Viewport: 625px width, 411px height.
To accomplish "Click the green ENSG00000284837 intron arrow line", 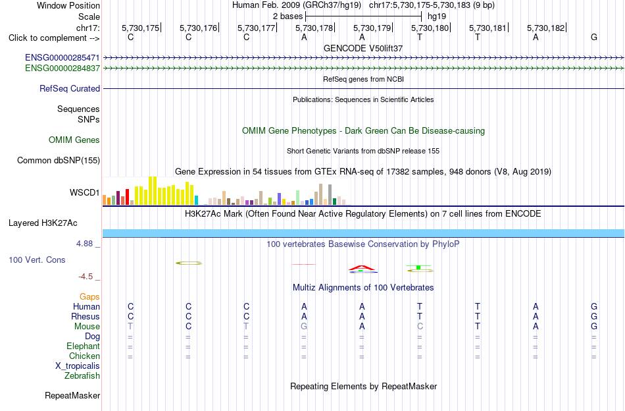I will [x=363, y=68].
